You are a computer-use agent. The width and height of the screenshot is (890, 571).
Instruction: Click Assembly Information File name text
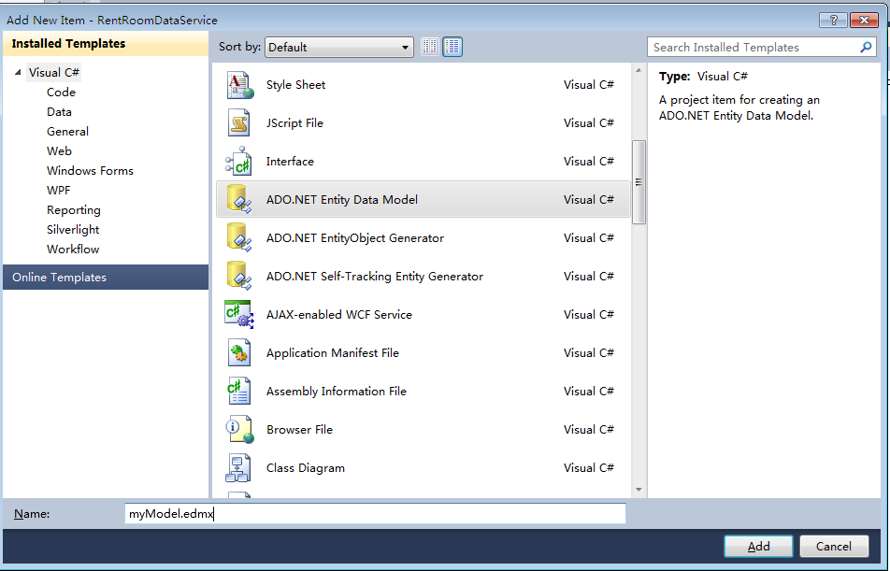click(x=337, y=391)
